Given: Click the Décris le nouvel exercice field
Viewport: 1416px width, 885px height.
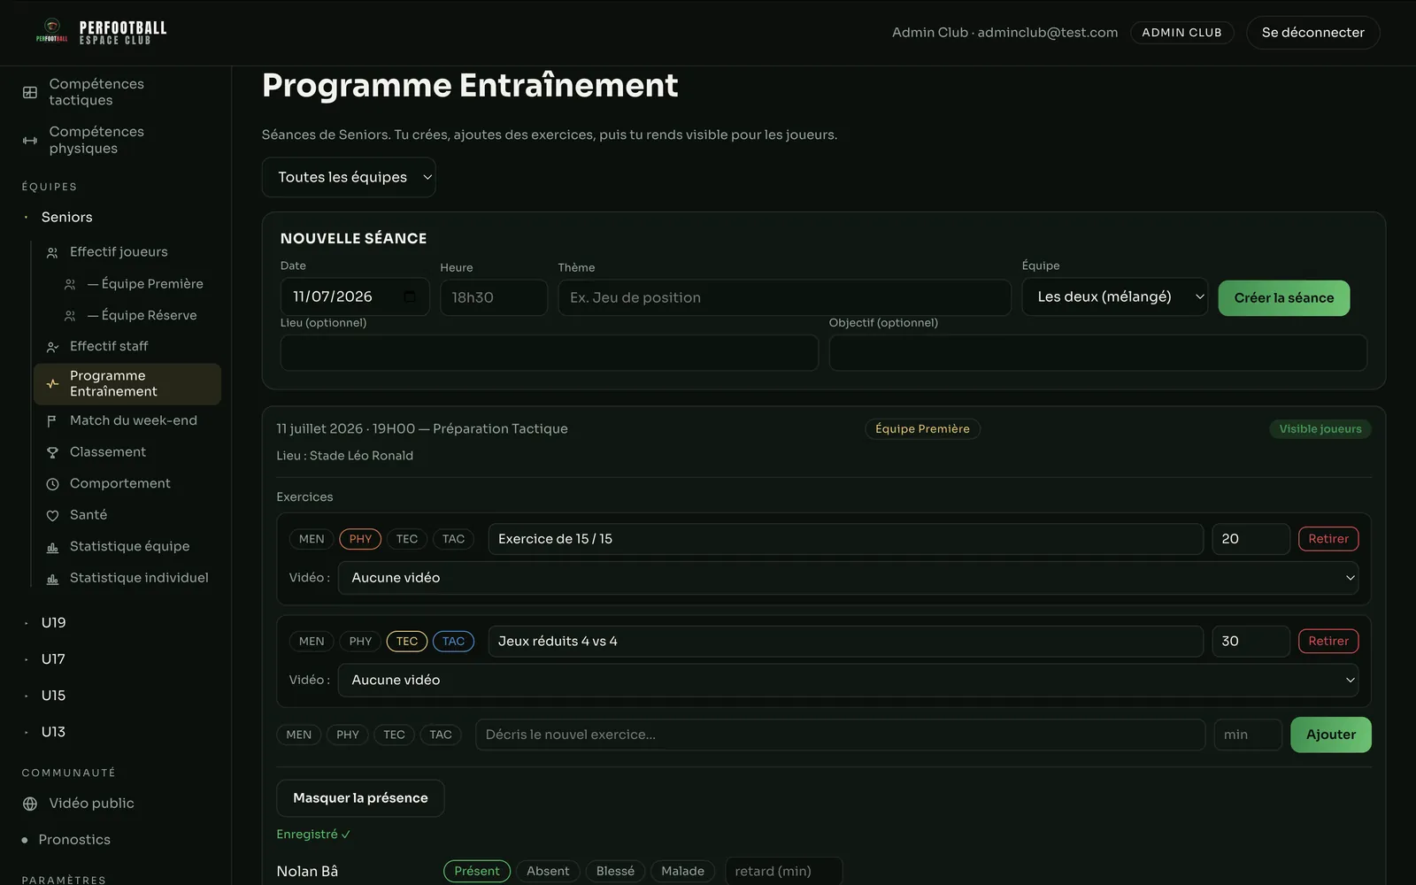Looking at the screenshot, I should (840, 735).
